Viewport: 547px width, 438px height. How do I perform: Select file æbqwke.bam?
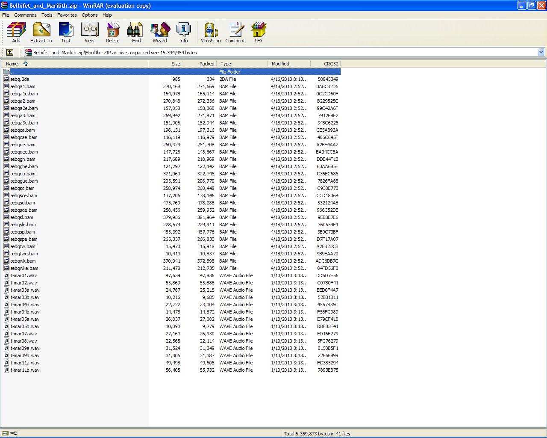(x=24, y=268)
